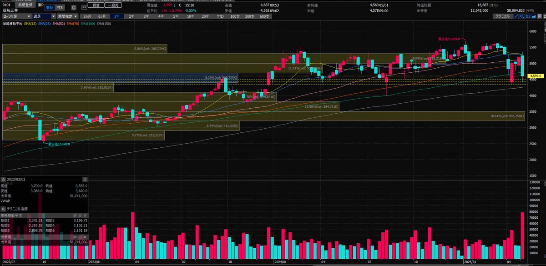This screenshot has height=266, width=546.
Task: Click the 最安値:2,578.0 marker
Action: point(59,144)
